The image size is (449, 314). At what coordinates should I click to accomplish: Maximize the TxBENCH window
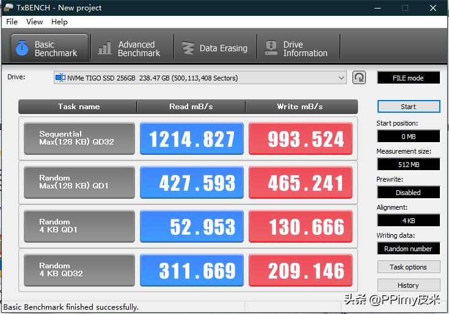405,8
